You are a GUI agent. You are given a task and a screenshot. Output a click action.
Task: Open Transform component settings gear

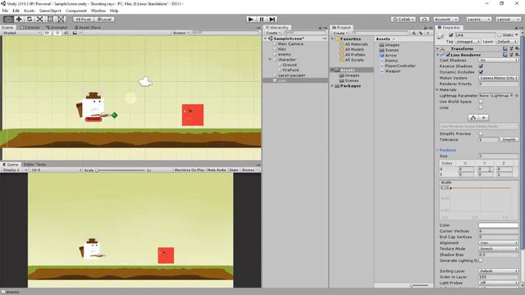pos(517,49)
